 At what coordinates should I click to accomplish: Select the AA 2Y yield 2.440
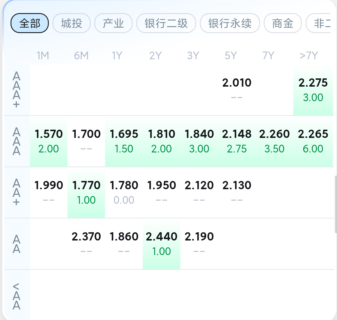click(x=161, y=244)
